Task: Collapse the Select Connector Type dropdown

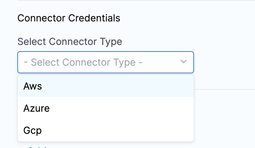Action: click(x=184, y=62)
